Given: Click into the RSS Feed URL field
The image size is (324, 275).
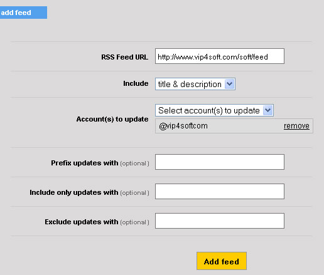Looking at the screenshot, I should point(220,56).
